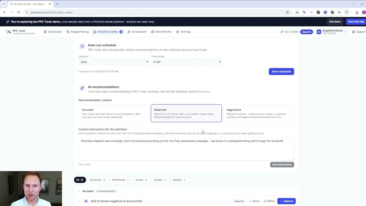This screenshot has height=206, width=366.
Task: Bookmark this page with the star icon
Action: [287, 12]
